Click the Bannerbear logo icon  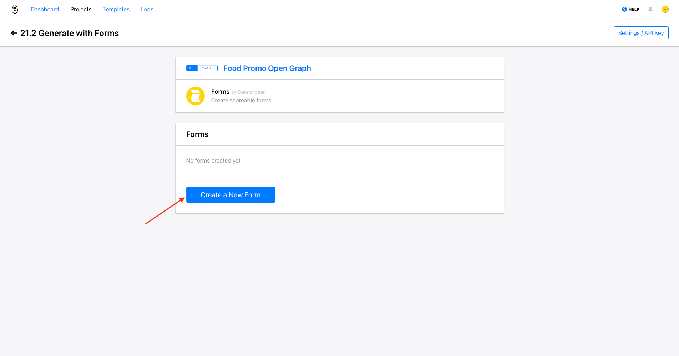click(14, 9)
